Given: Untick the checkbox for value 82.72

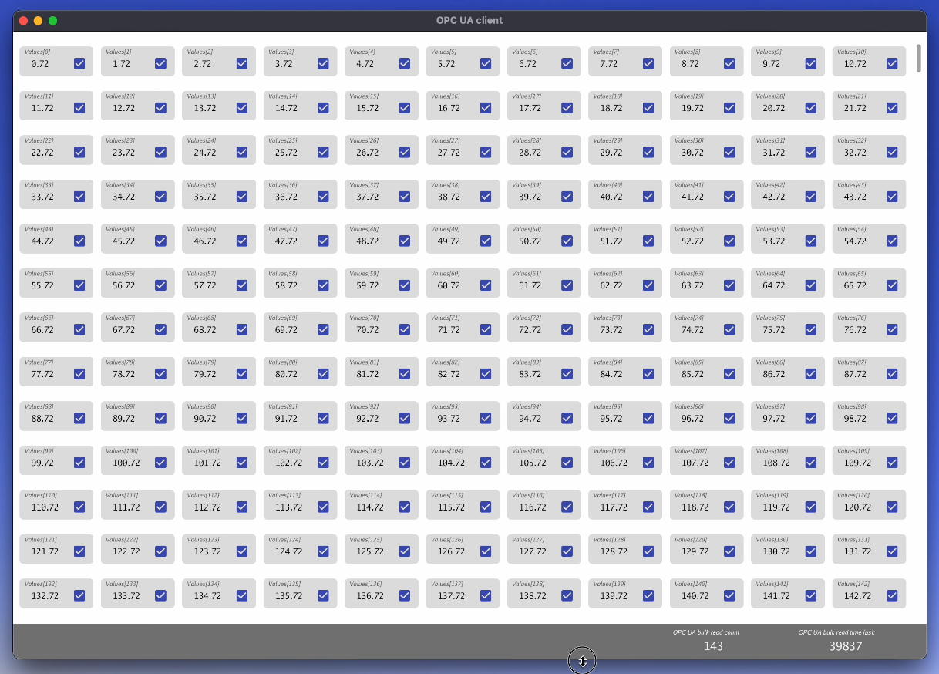Looking at the screenshot, I should pyautogui.click(x=486, y=374).
